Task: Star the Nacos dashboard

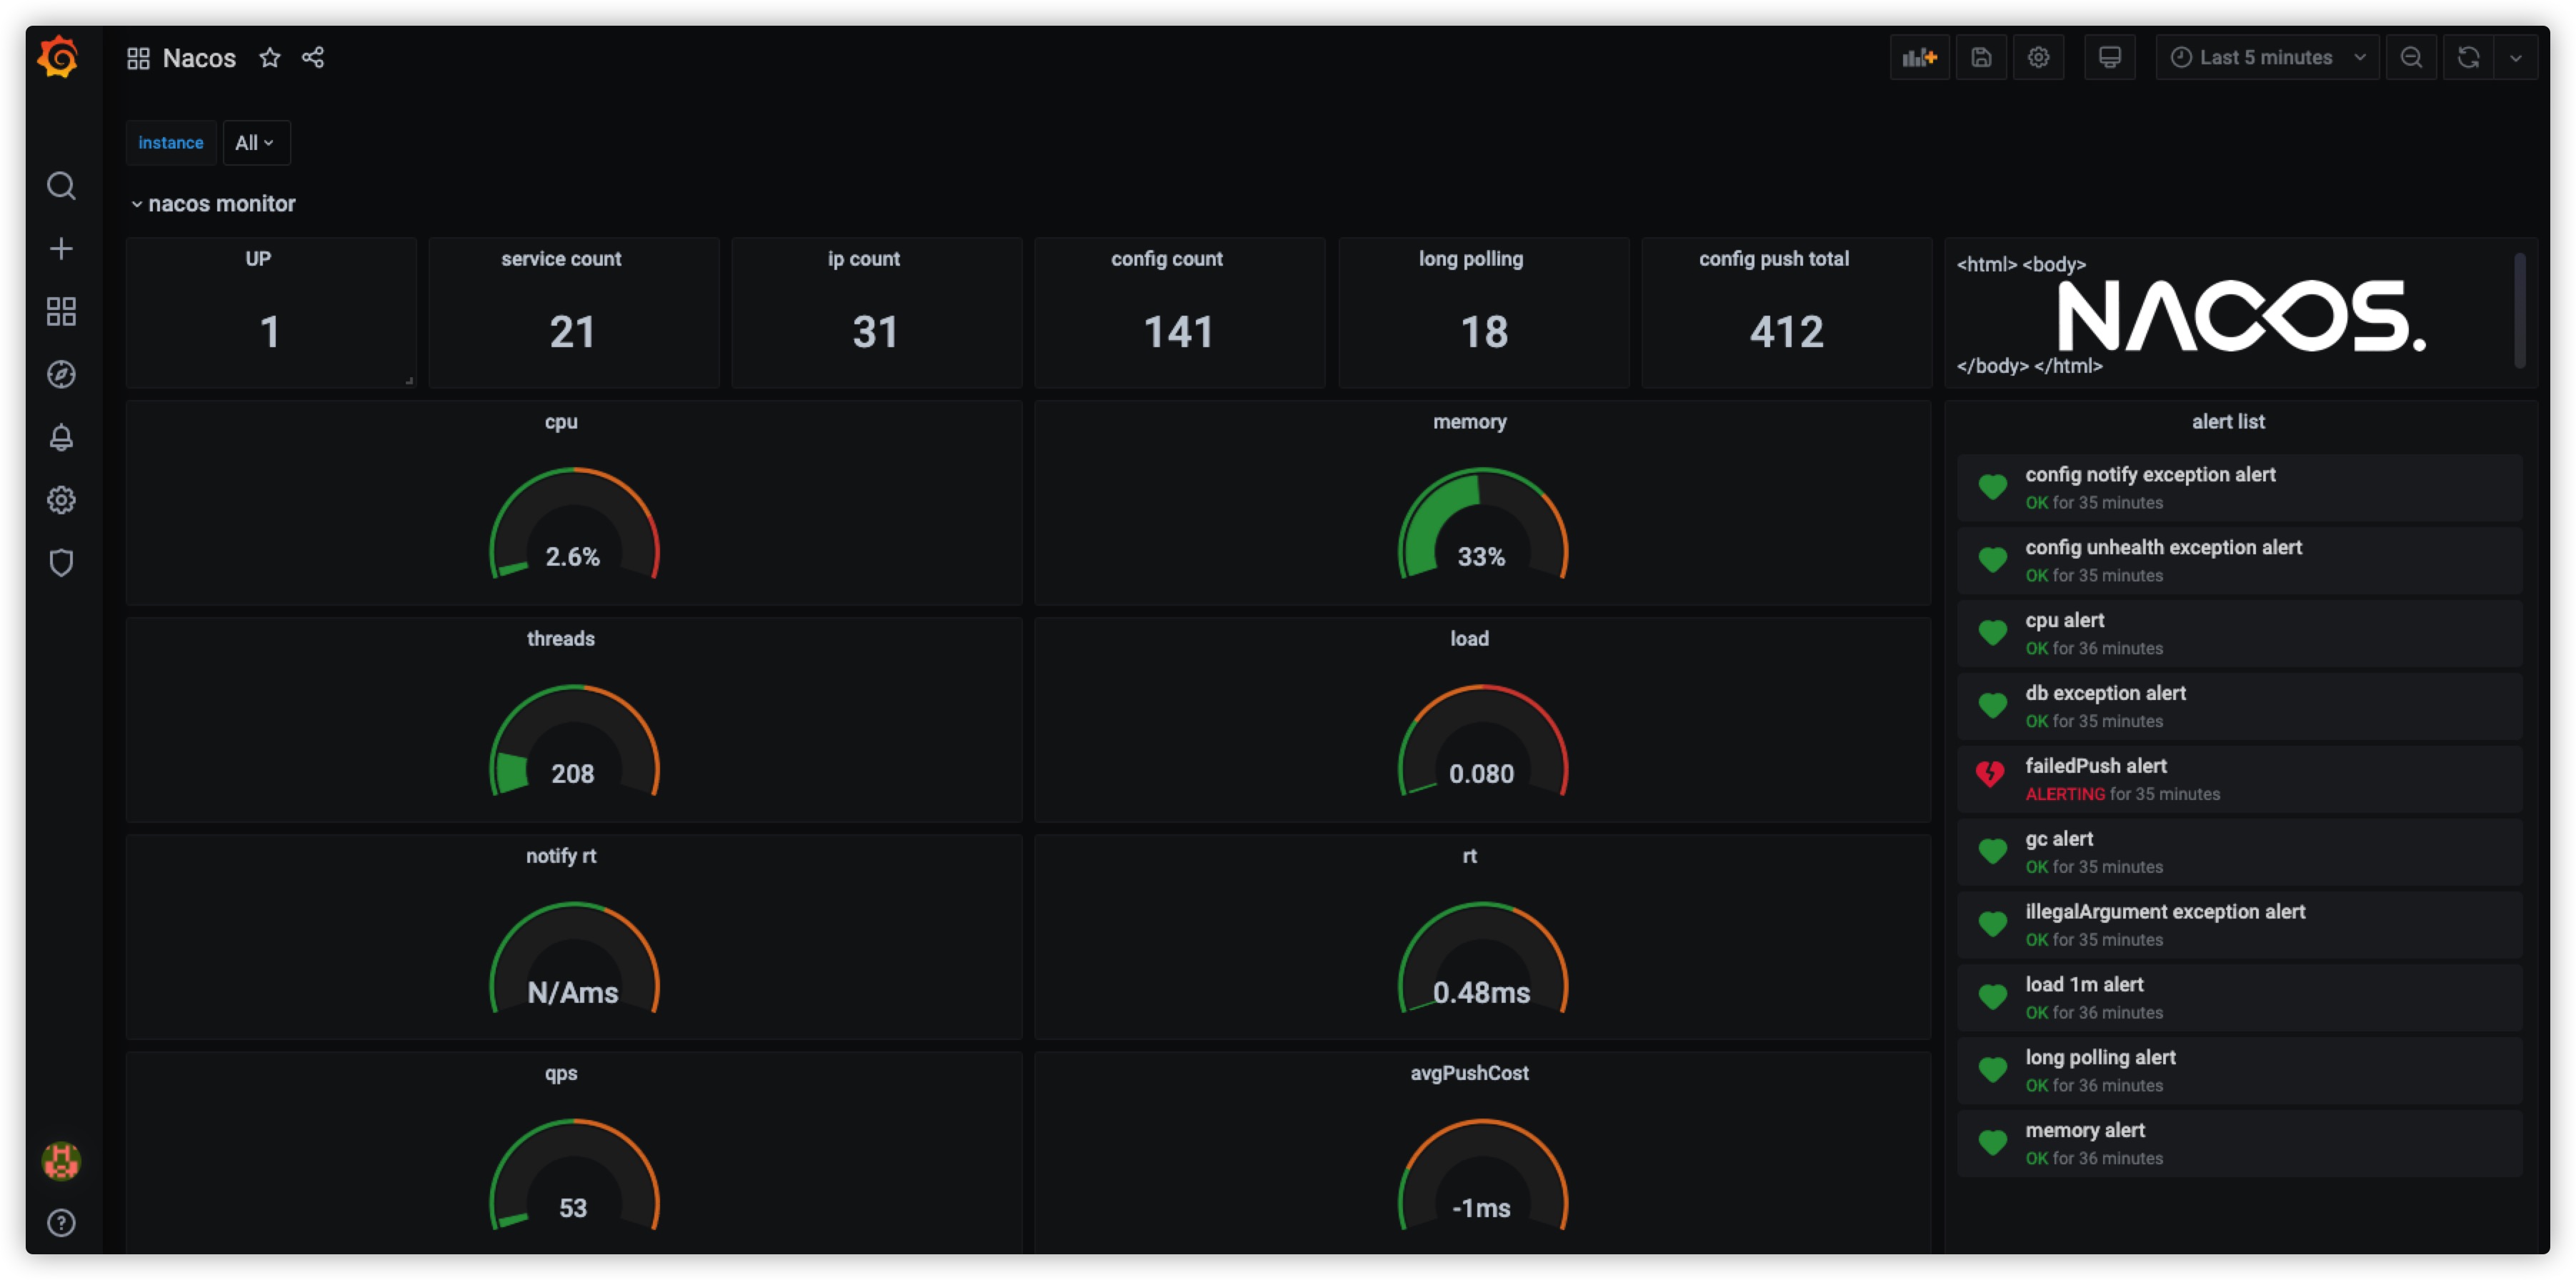Action: click(269, 57)
